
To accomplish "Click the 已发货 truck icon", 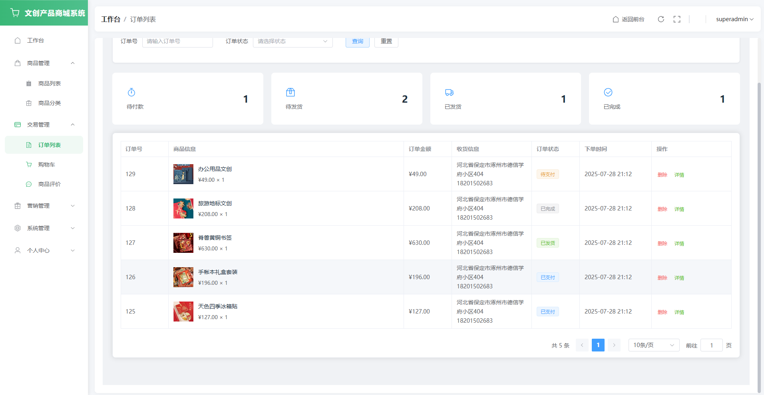I will pyautogui.click(x=449, y=92).
